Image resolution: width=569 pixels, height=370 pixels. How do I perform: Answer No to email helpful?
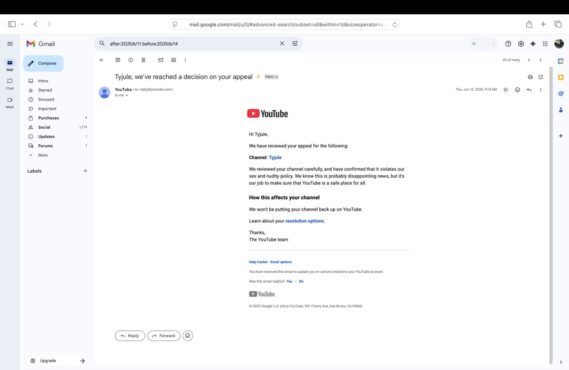coord(301,281)
